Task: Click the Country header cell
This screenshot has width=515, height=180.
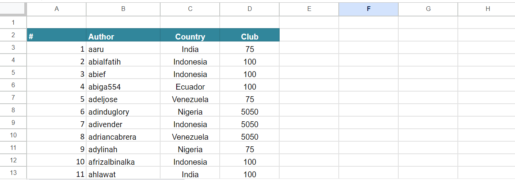Action: click(190, 37)
